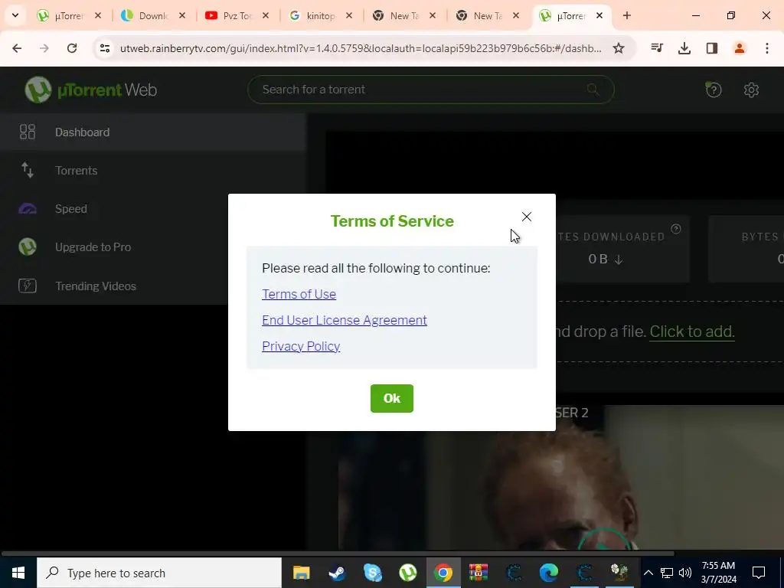Switch to the Google kinitop browser tab

[321, 16]
